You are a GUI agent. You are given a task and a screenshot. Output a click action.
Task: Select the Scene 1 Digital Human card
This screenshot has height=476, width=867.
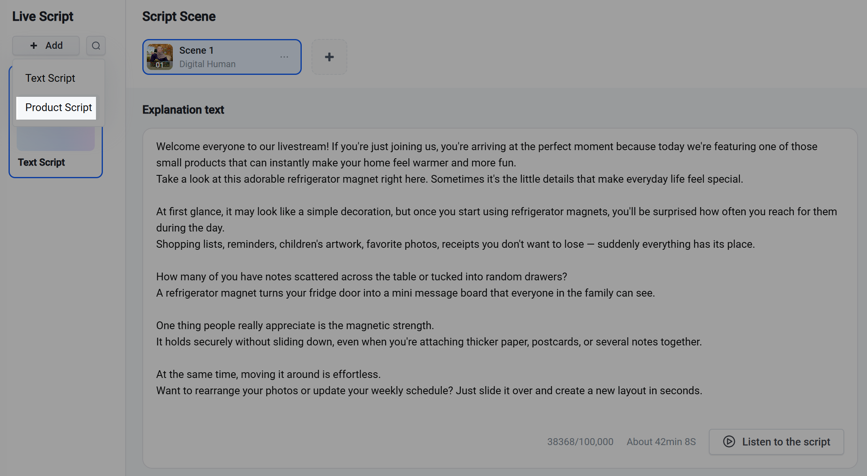coord(222,57)
